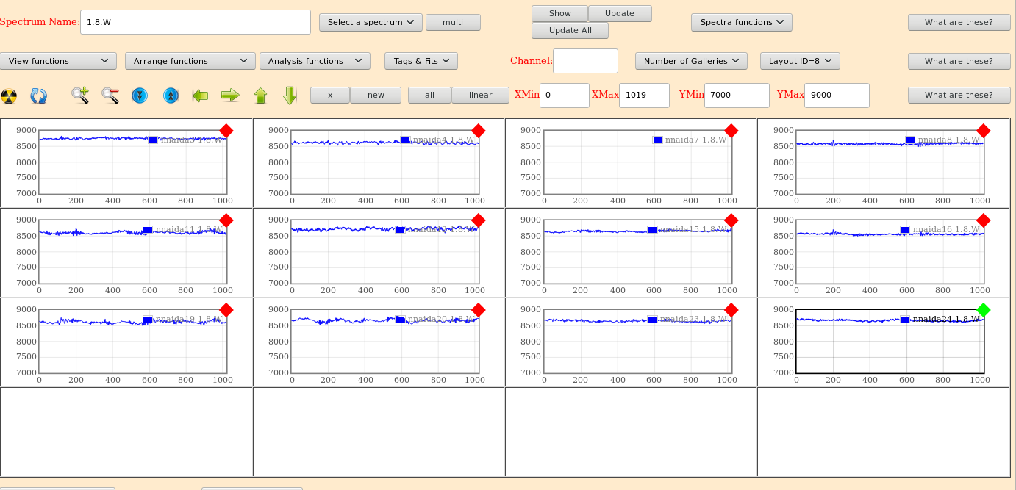The height and width of the screenshot is (490, 1016).
Task: Click What are these? beside Layout ID=8
Action: click(x=959, y=61)
